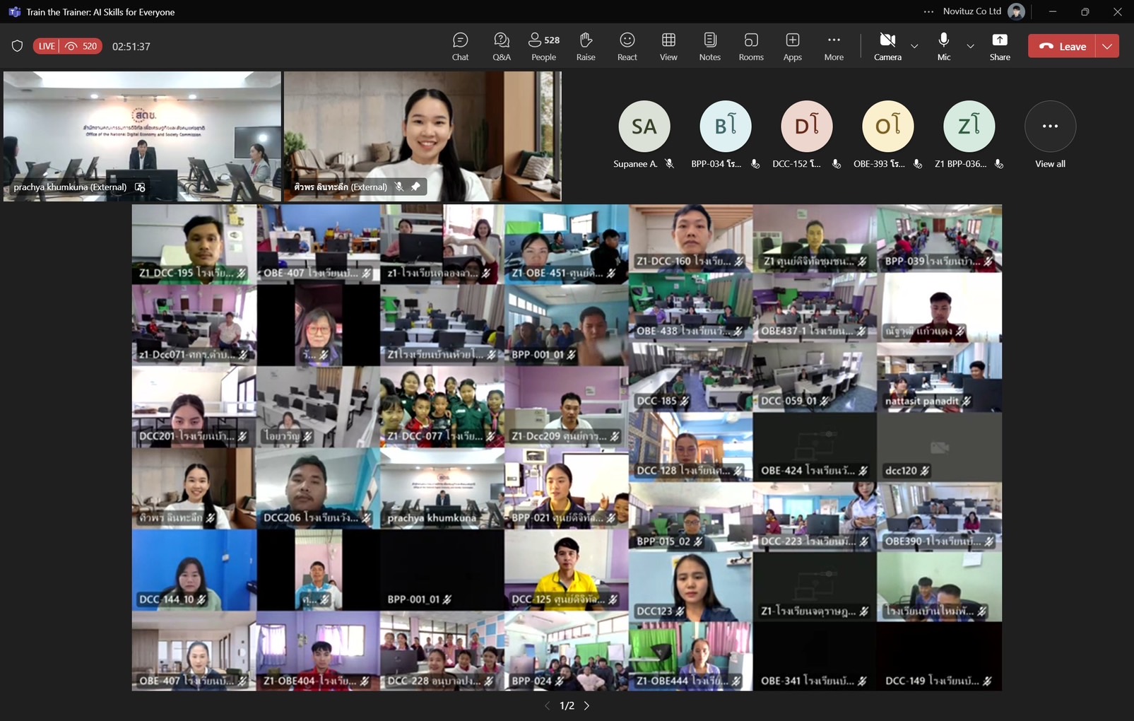The width and height of the screenshot is (1134, 721).
Task: Open the More actions menu
Action: [x=834, y=47]
